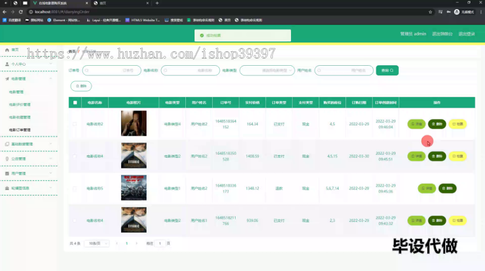Open 电影订单管理 submenu item
Screen dimensions: 485x271
pos(20,130)
